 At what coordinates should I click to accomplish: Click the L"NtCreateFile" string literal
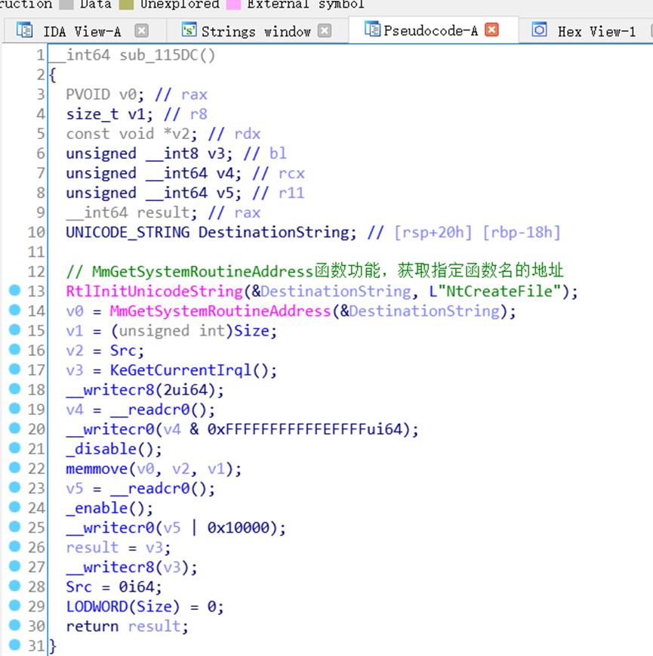tap(495, 292)
